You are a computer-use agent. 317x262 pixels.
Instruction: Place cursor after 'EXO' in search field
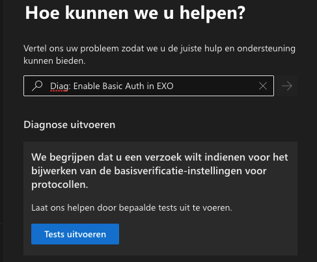coord(174,86)
